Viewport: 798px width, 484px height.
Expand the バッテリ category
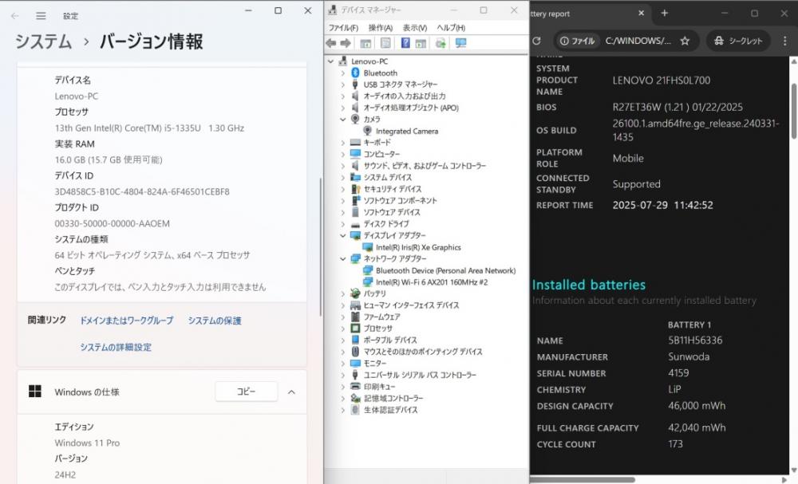343,293
